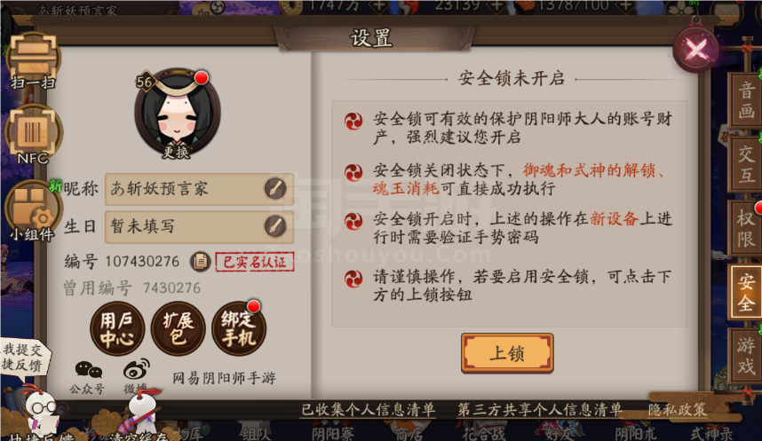Open 已收集个人信息清单 link
Image resolution: width=762 pixels, height=441 pixels.
(x=368, y=409)
